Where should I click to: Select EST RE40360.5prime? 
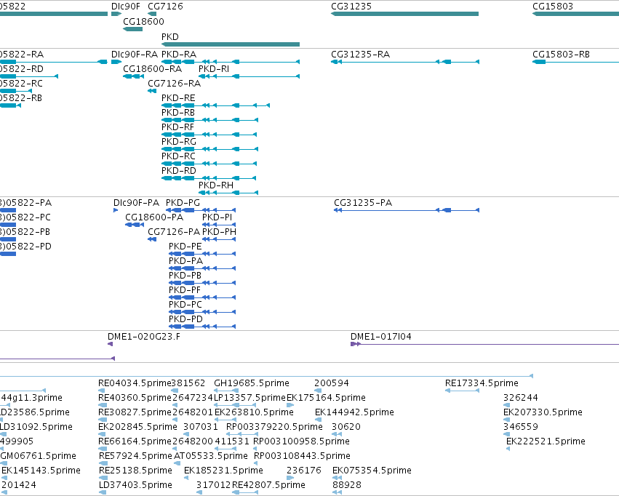[x=103, y=405]
